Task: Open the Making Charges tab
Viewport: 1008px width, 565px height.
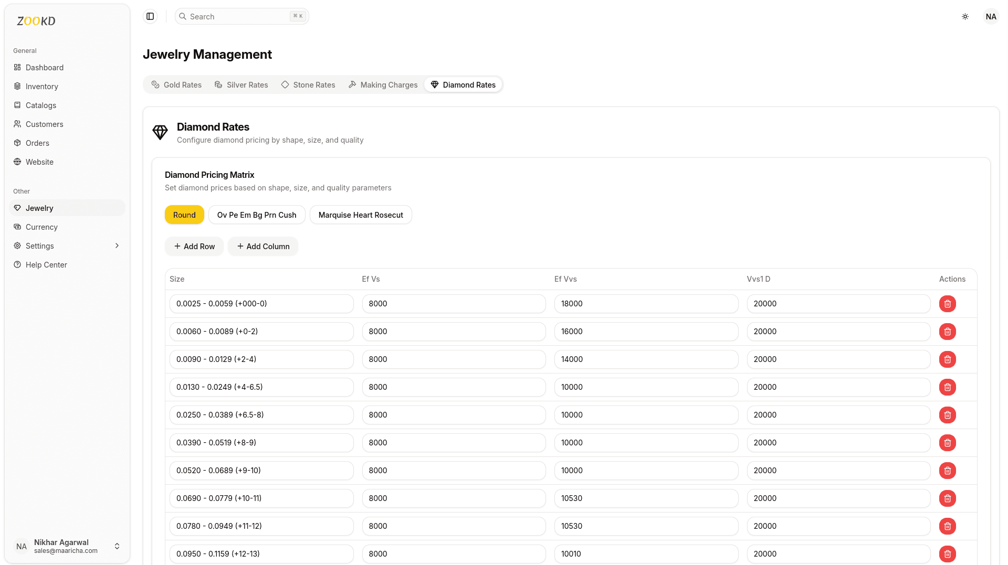Action: click(383, 84)
